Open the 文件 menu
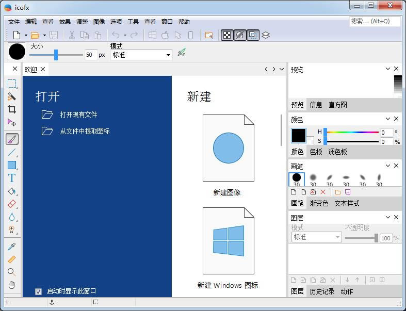This screenshot has height=311, width=406. pyautogui.click(x=14, y=22)
